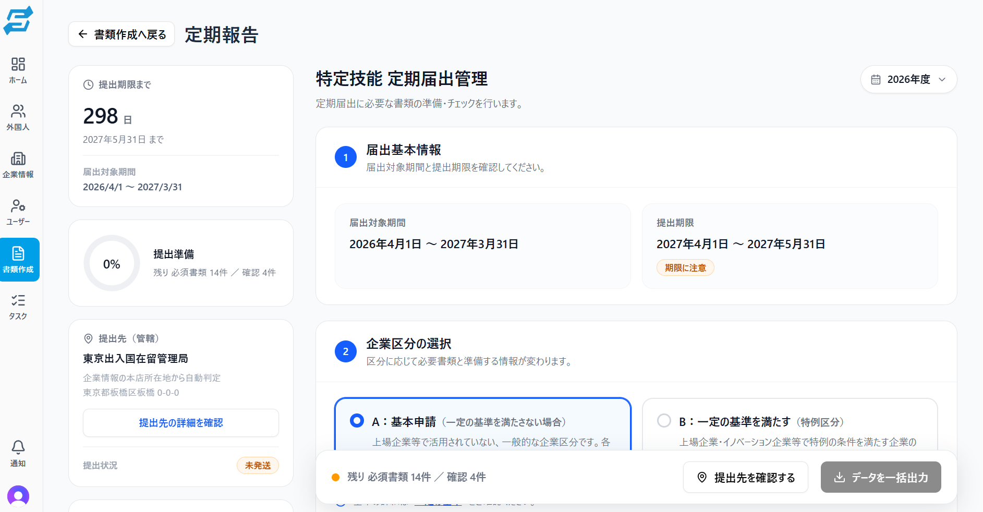Click the app logo in the sidebar
Screen dimensions: 983x512
(x=18, y=20)
